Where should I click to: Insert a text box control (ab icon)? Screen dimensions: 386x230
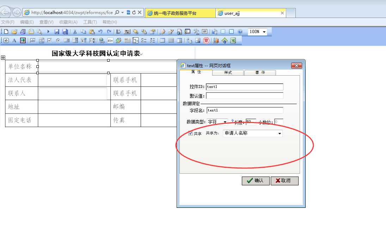tap(6, 40)
